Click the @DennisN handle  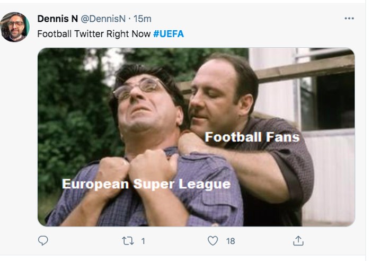point(103,19)
